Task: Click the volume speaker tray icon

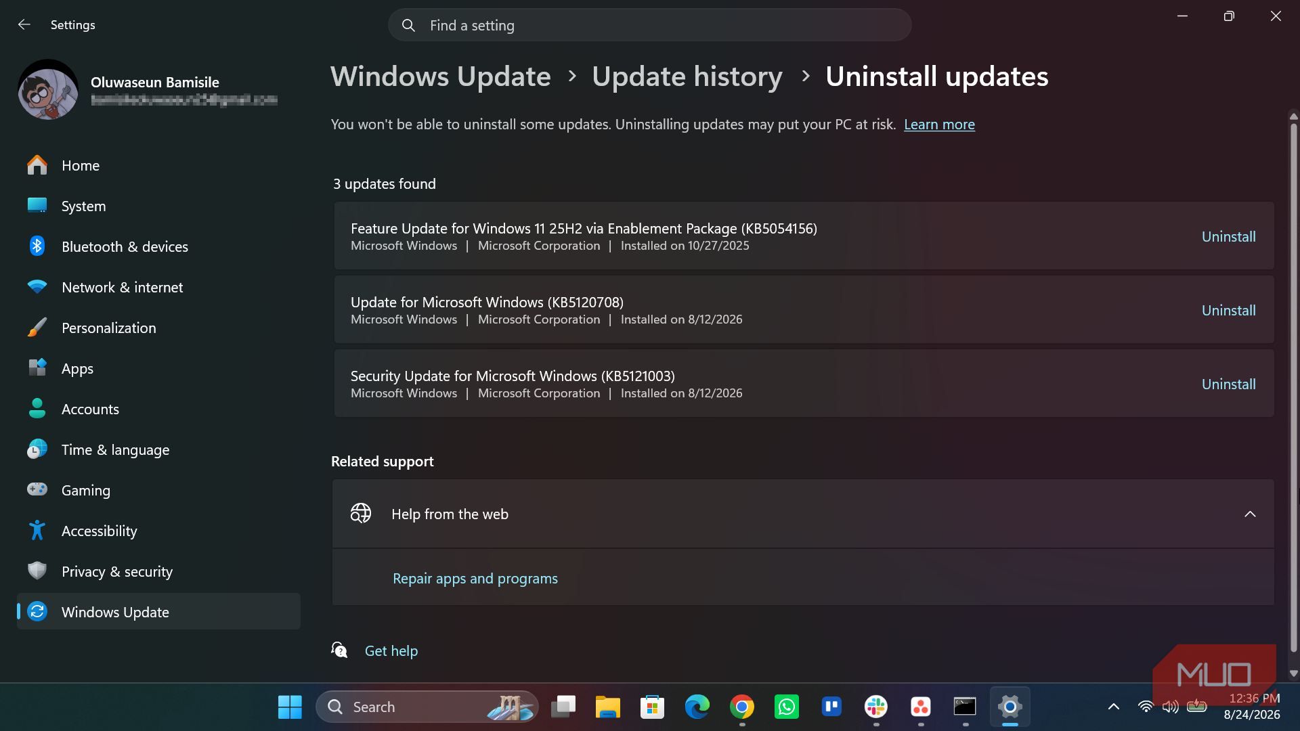Action: [1171, 707]
